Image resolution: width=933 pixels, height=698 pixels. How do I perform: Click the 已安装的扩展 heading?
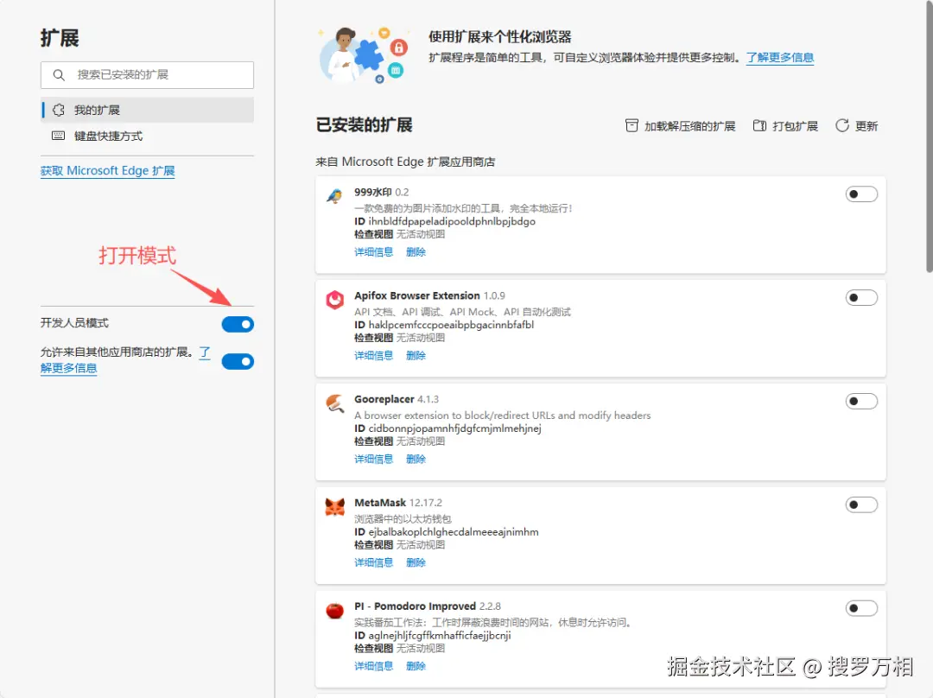[x=365, y=125]
